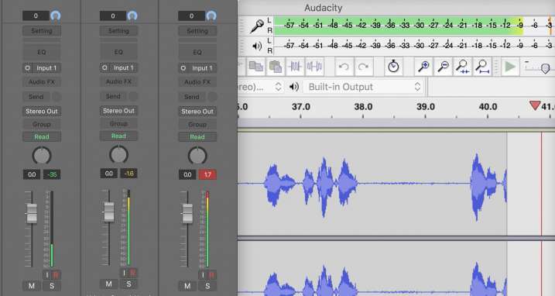
Task: Click the red 1.7 peak display to reset it
Action: coord(207,174)
